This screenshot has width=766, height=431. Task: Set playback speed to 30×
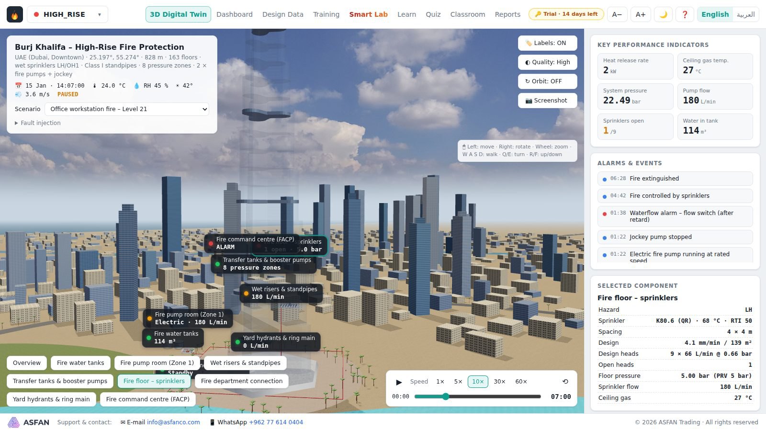pyautogui.click(x=499, y=382)
